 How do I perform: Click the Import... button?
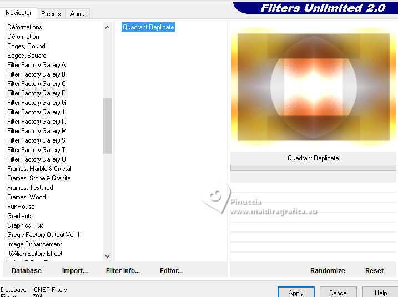pyautogui.click(x=74, y=271)
